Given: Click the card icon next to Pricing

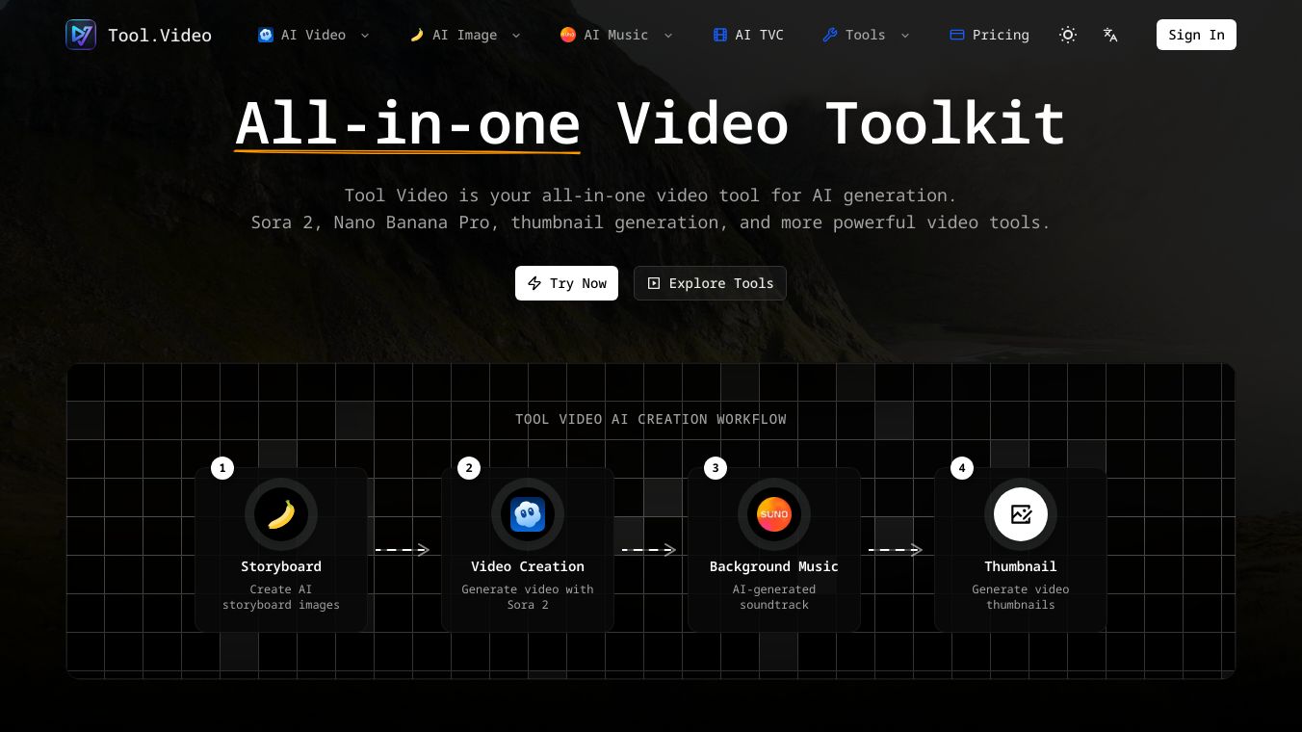Looking at the screenshot, I should click(x=957, y=35).
